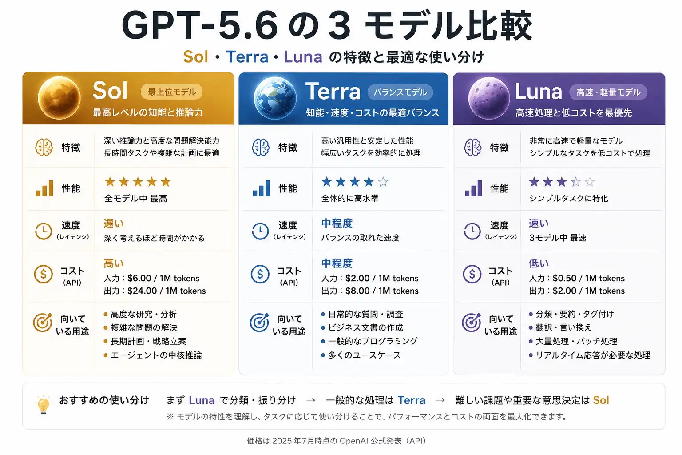Click the target icon in Terra's 向いている用途 row
The height and width of the screenshot is (455, 682).
(259, 322)
